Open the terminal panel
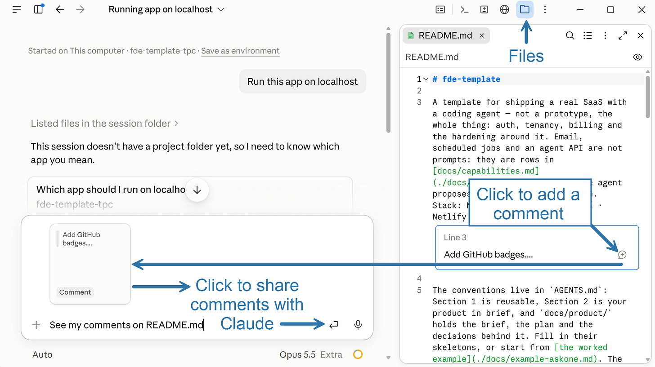 [465, 9]
